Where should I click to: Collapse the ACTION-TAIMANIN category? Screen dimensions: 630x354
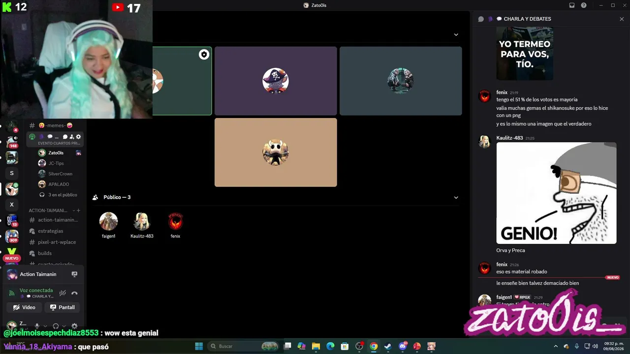click(x=74, y=210)
